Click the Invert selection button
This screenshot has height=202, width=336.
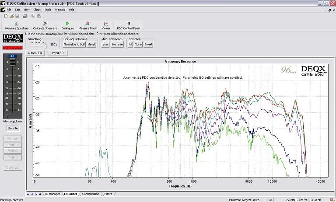148,44
